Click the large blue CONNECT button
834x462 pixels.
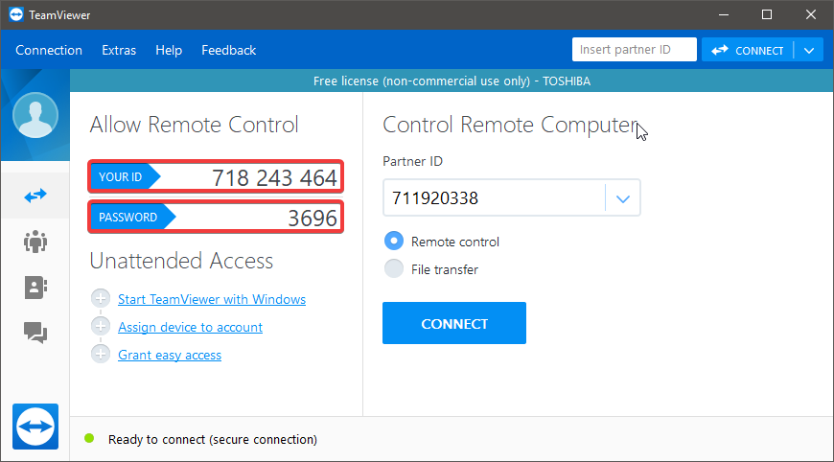pyautogui.click(x=454, y=323)
